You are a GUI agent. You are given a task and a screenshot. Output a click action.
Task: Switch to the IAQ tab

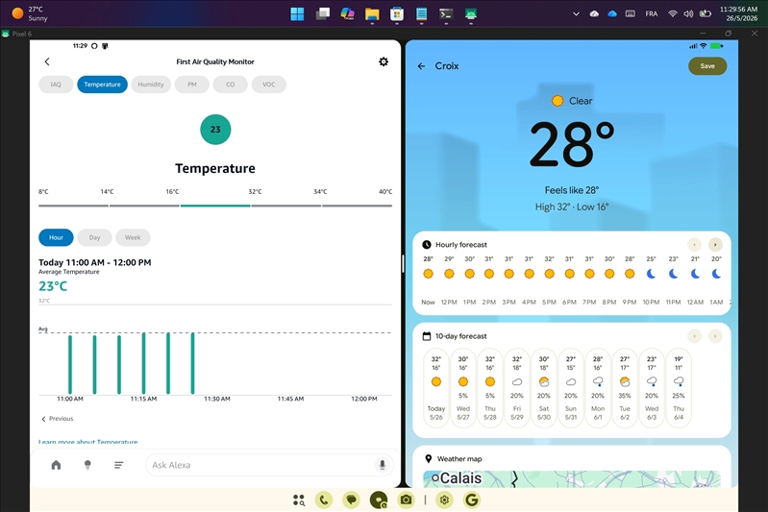click(x=56, y=85)
